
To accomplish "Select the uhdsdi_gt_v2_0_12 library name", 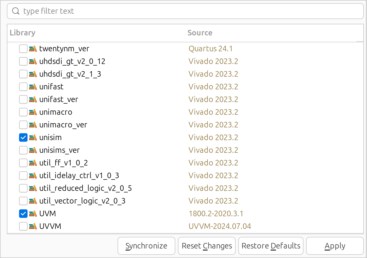I will point(72,61).
